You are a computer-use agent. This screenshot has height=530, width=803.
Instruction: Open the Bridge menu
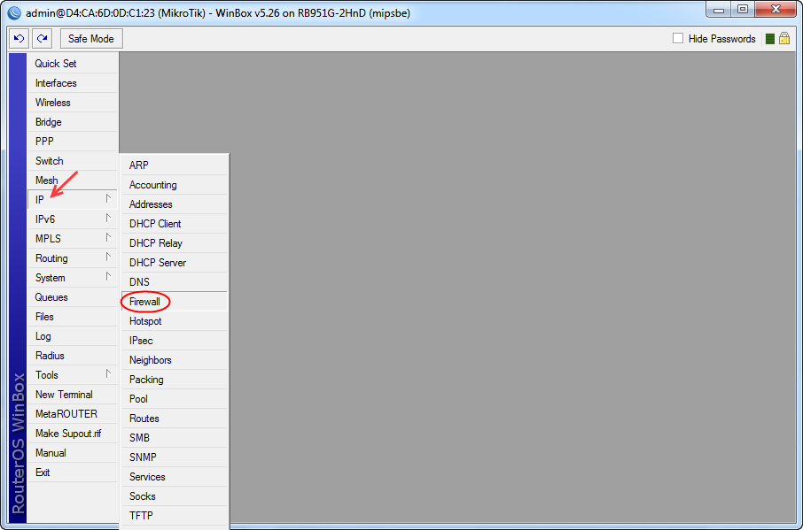point(72,121)
